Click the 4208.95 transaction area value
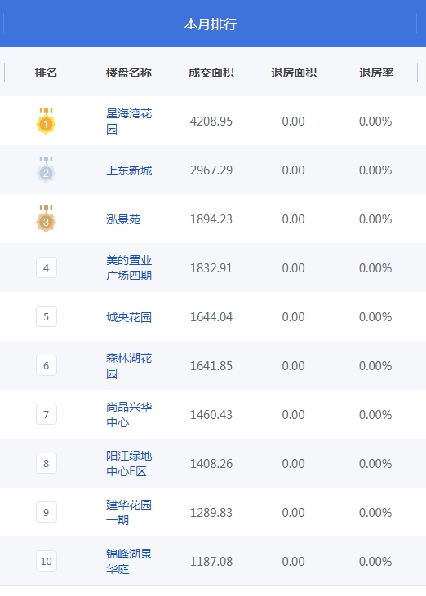Image resolution: width=426 pixels, height=596 pixels. (211, 121)
